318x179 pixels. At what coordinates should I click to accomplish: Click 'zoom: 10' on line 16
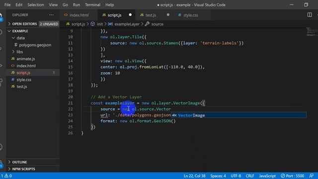click(x=110, y=73)
